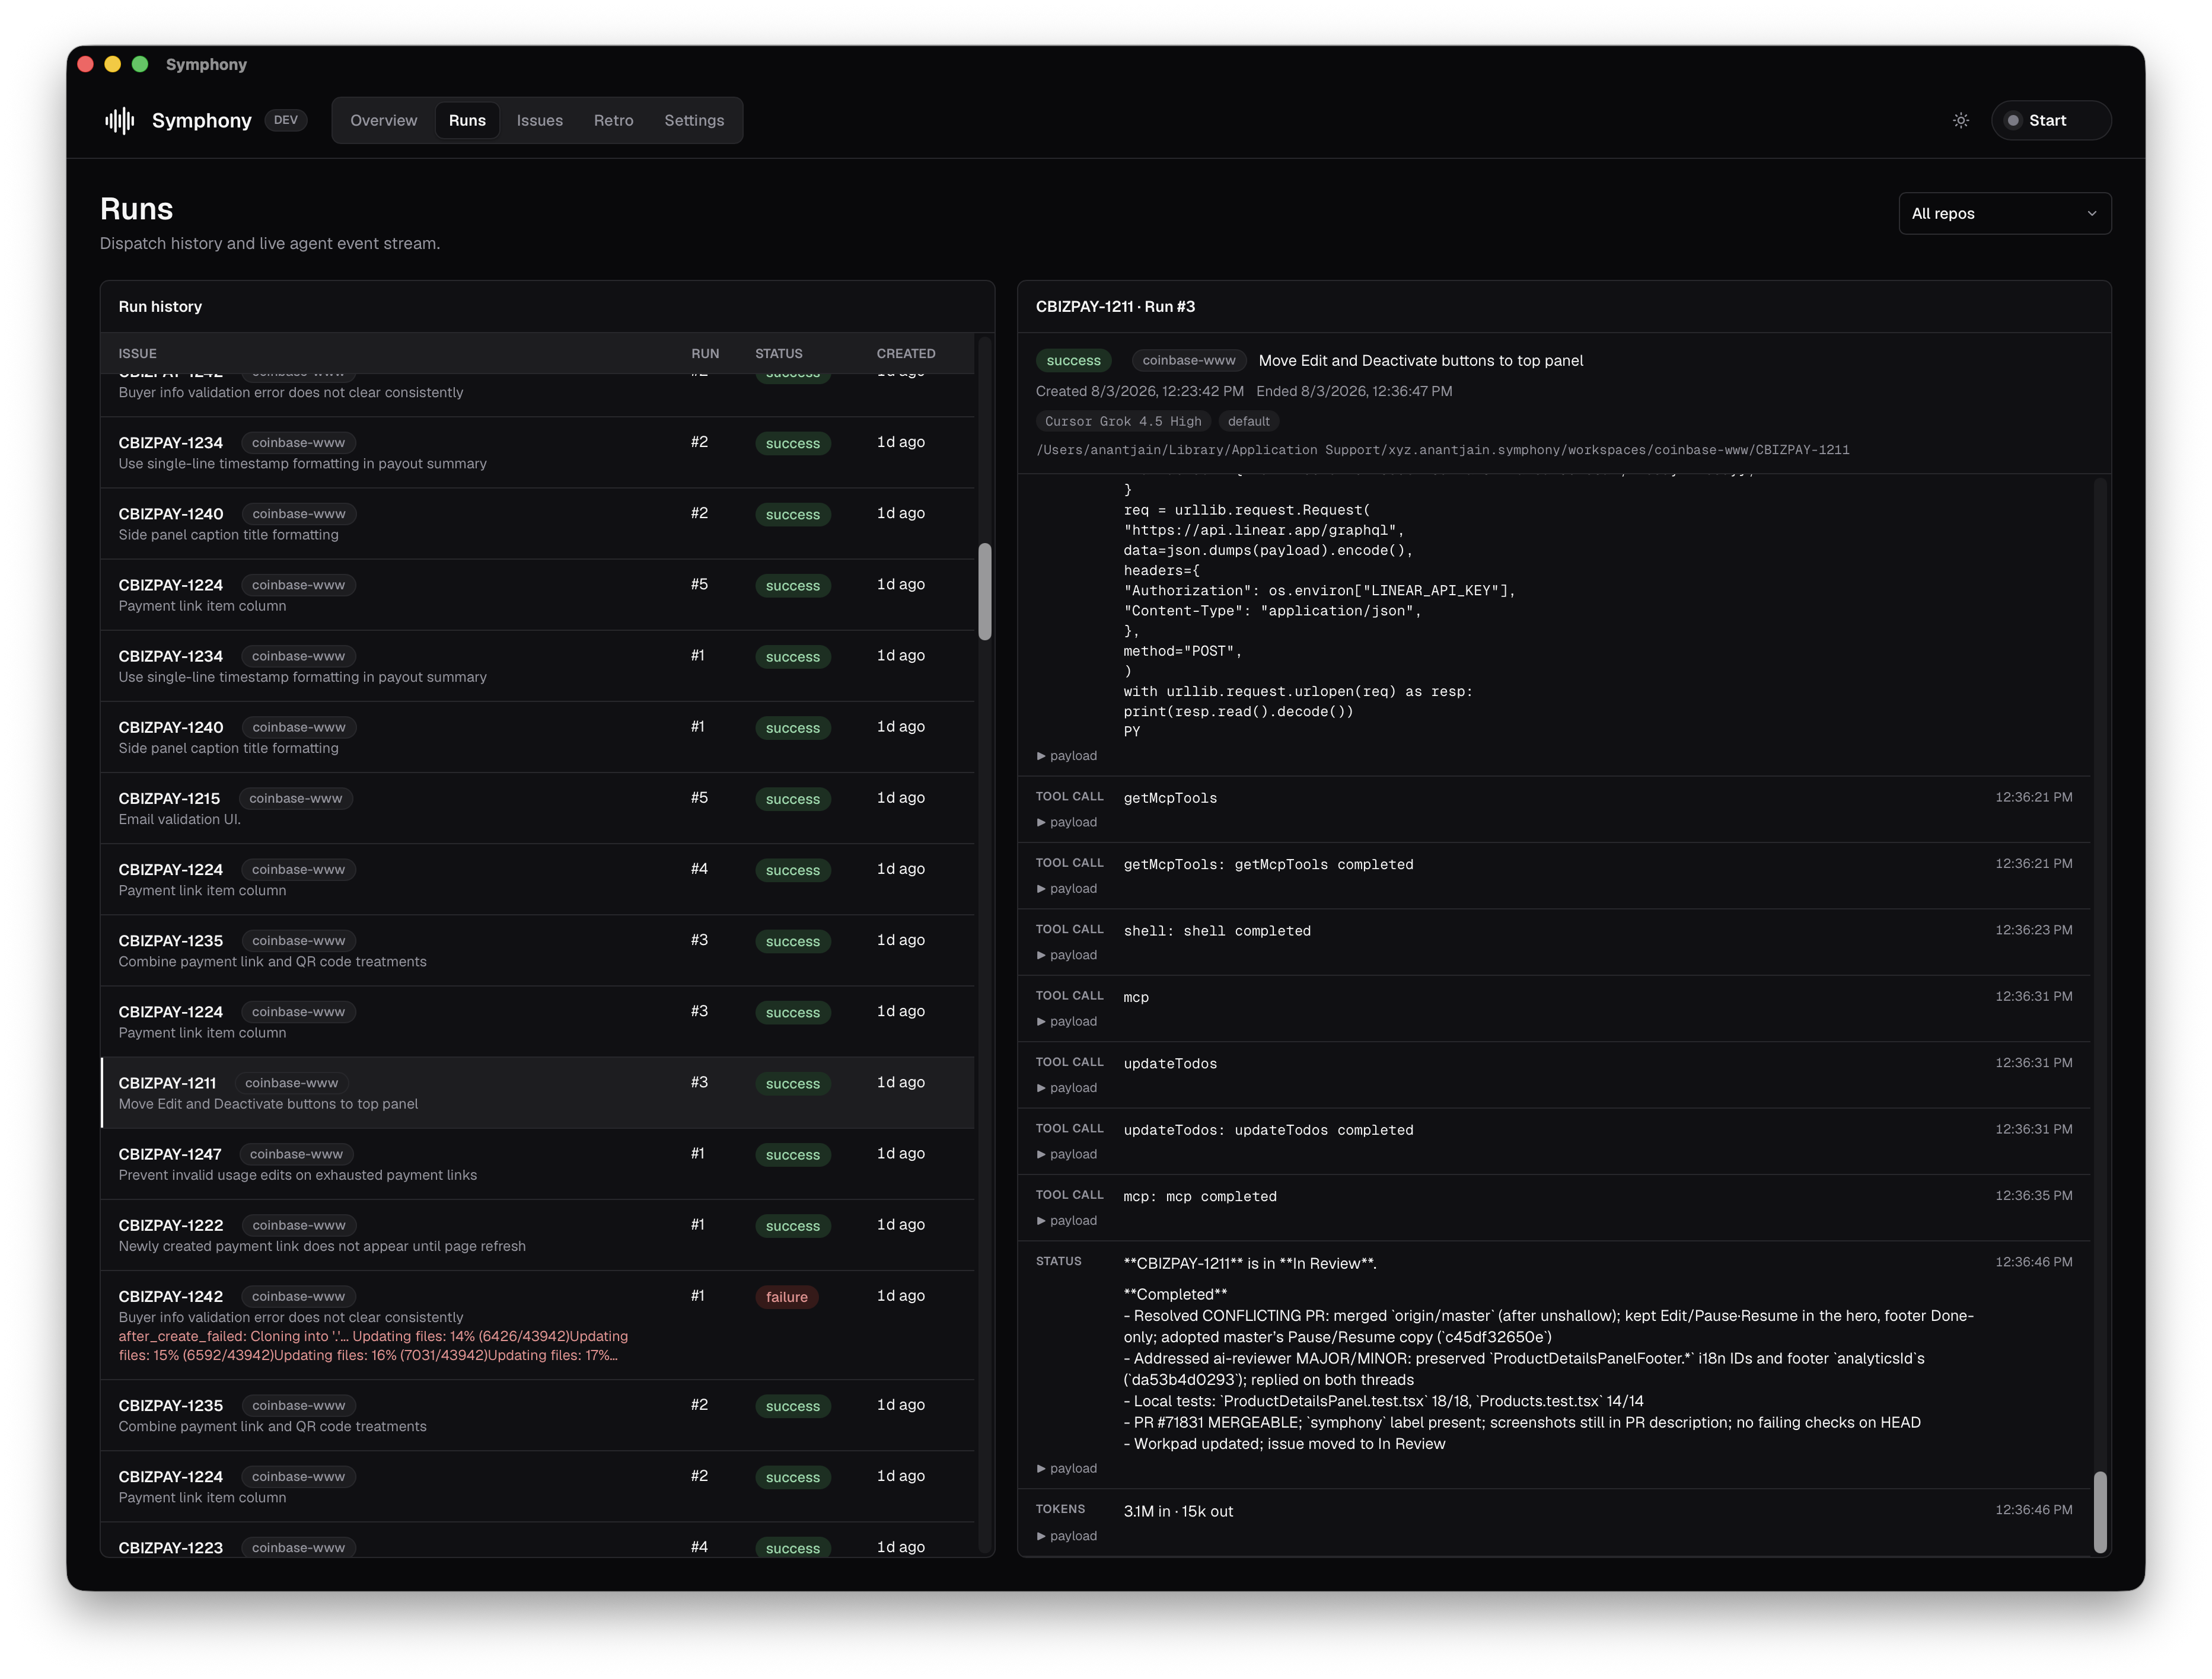Select the Runs tab

[x=467, y=120]
